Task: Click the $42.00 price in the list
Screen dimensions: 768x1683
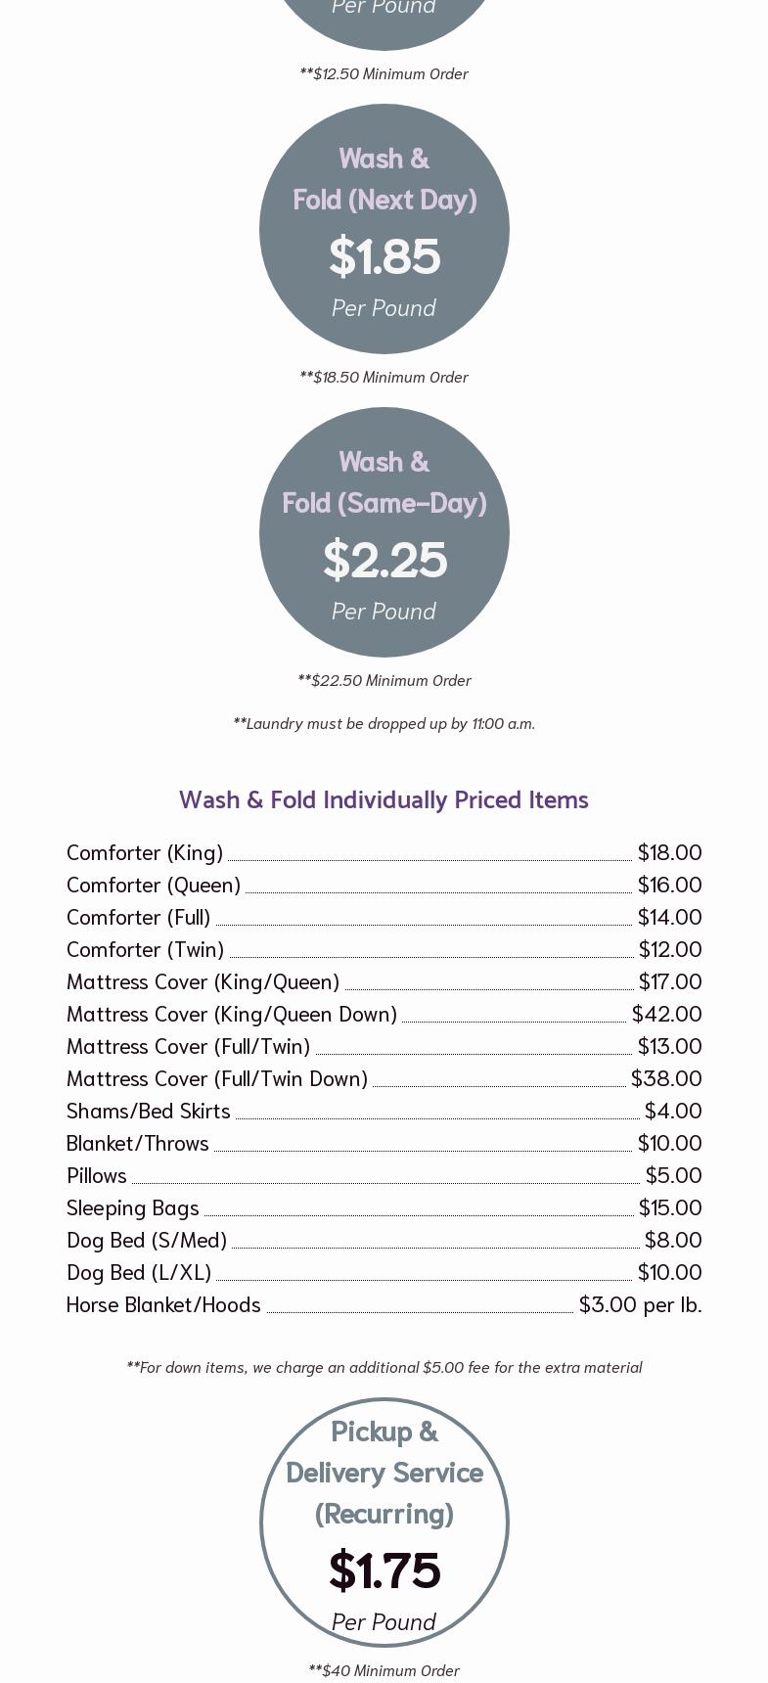Action: pos(666,1014)
